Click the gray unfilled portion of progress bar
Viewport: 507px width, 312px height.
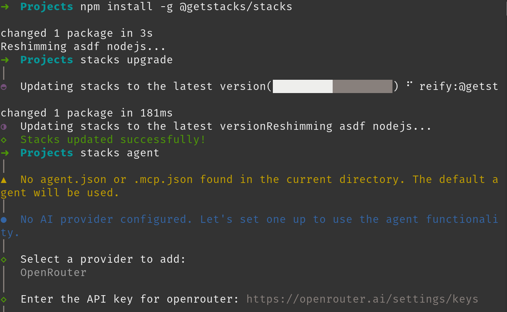[362, 86]
